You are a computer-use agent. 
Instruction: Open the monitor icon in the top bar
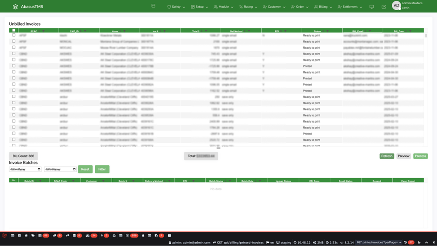click(372, 7)
